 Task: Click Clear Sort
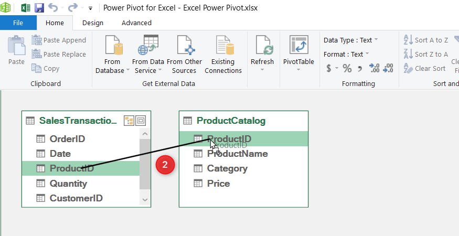pos(425,68)
